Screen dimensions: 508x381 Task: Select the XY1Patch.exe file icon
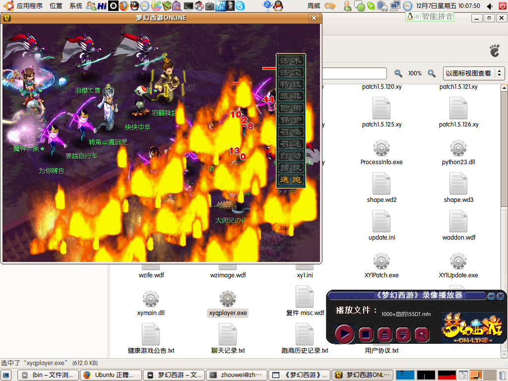[381, 261]
